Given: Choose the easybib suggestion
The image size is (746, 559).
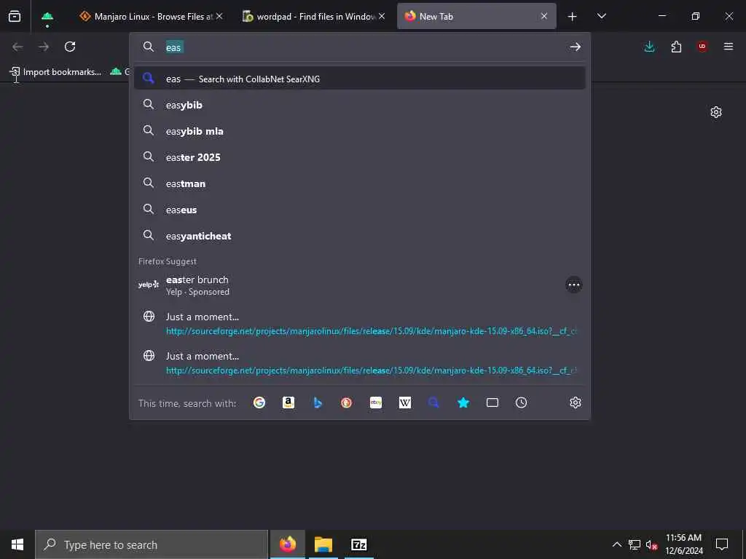Looking at the screenshot, I should [360, 105].
